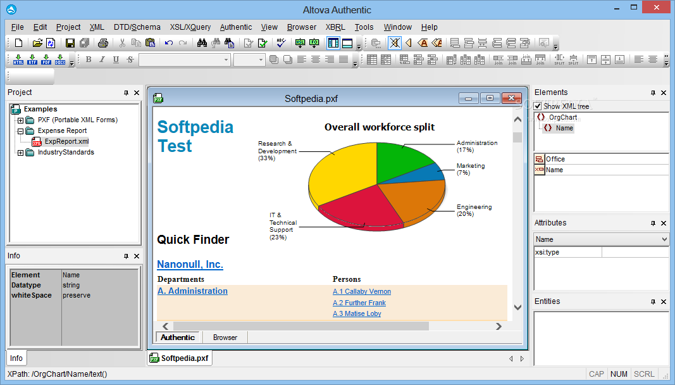Viewport: 675px width, 385px height.
Task: Undo the last action
Action: (x=169, y=42)
